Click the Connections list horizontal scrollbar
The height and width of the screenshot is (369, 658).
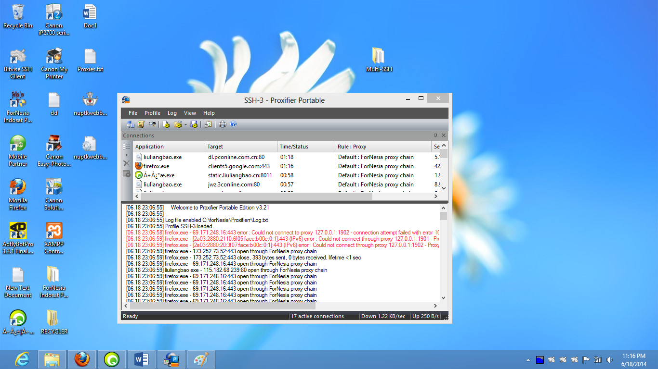[x=286, y=196]
